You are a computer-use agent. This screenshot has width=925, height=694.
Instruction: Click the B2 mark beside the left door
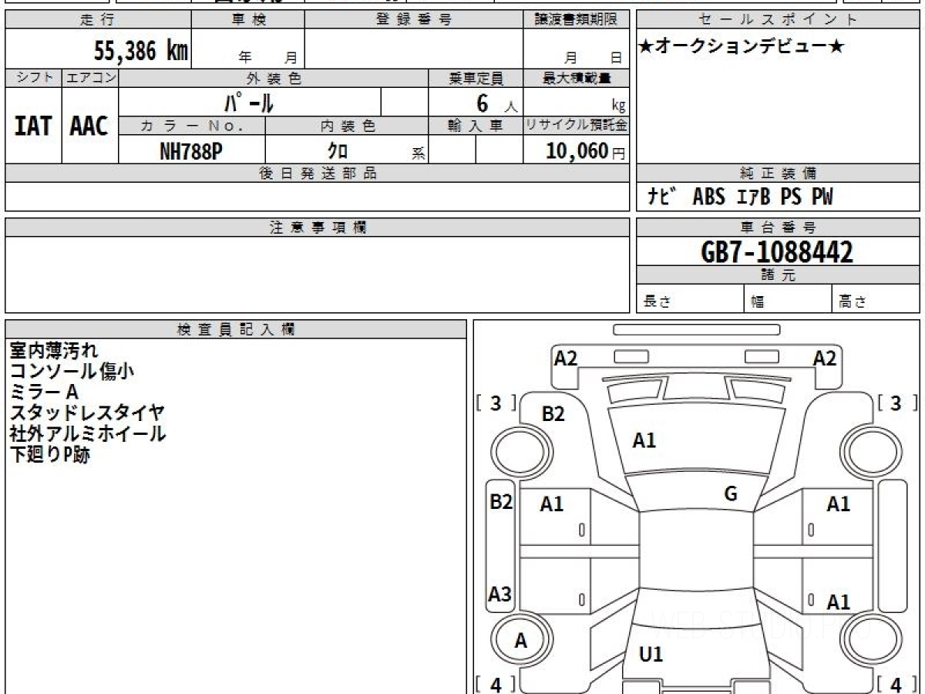click(x=501, y=502)
